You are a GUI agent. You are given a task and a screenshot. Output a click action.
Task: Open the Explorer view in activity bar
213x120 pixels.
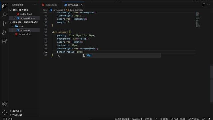(x=4, y=6)
